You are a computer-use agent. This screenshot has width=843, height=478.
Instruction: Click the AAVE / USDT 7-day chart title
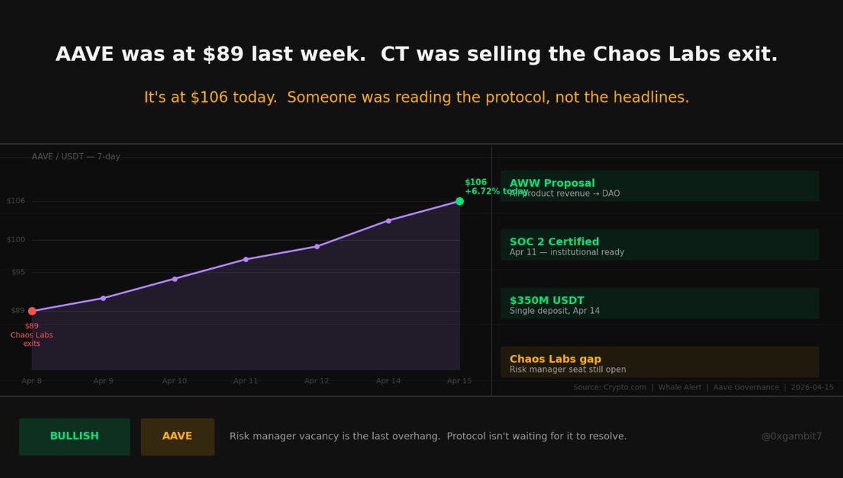point(76,157)
